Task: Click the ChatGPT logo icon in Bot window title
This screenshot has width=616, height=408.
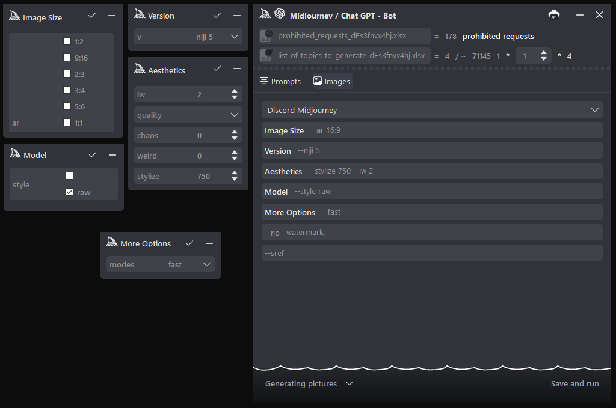Action: [280, 14]
